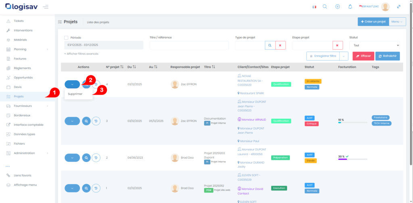Click the circled plus quick-add icon
Screen dimensions: 413x203
338,7
